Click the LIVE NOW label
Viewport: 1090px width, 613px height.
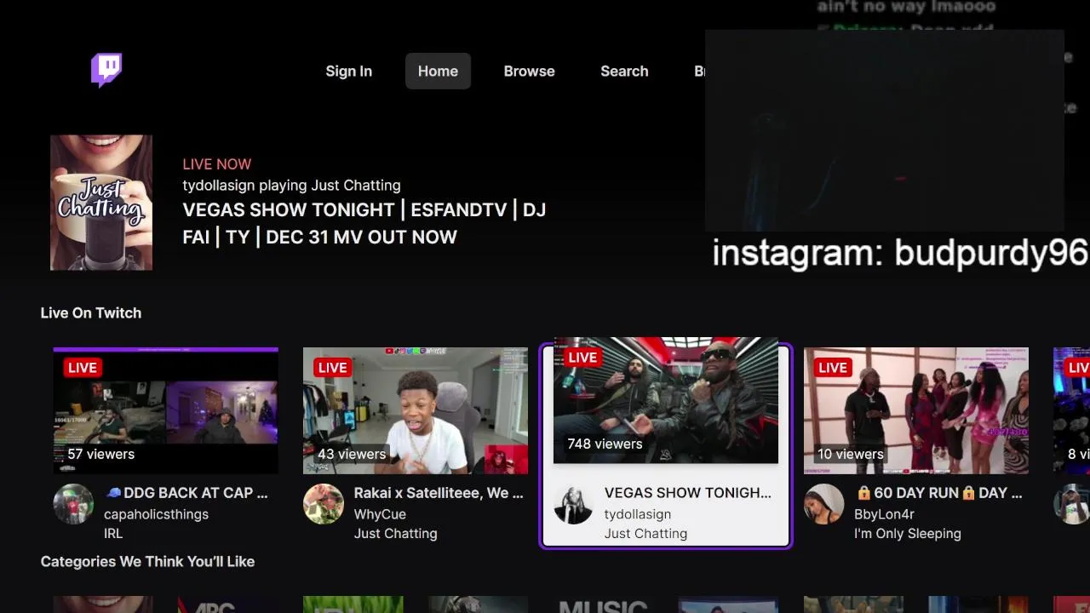[217, 164]
